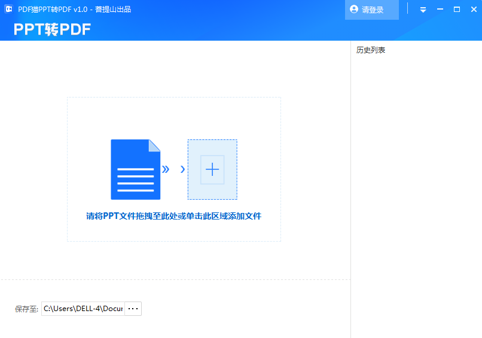Screen dimensions: 482x338
Task: Maximize the PPT转PDF window
Action: tap(457, 10)
